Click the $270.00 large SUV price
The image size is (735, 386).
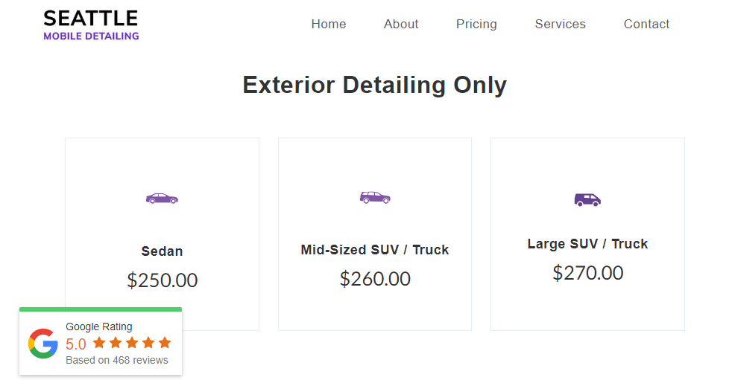tap(587, 273)
